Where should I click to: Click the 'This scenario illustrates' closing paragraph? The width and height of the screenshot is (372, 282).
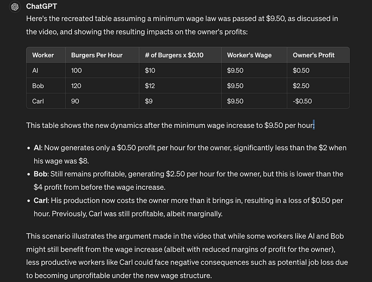187,249
